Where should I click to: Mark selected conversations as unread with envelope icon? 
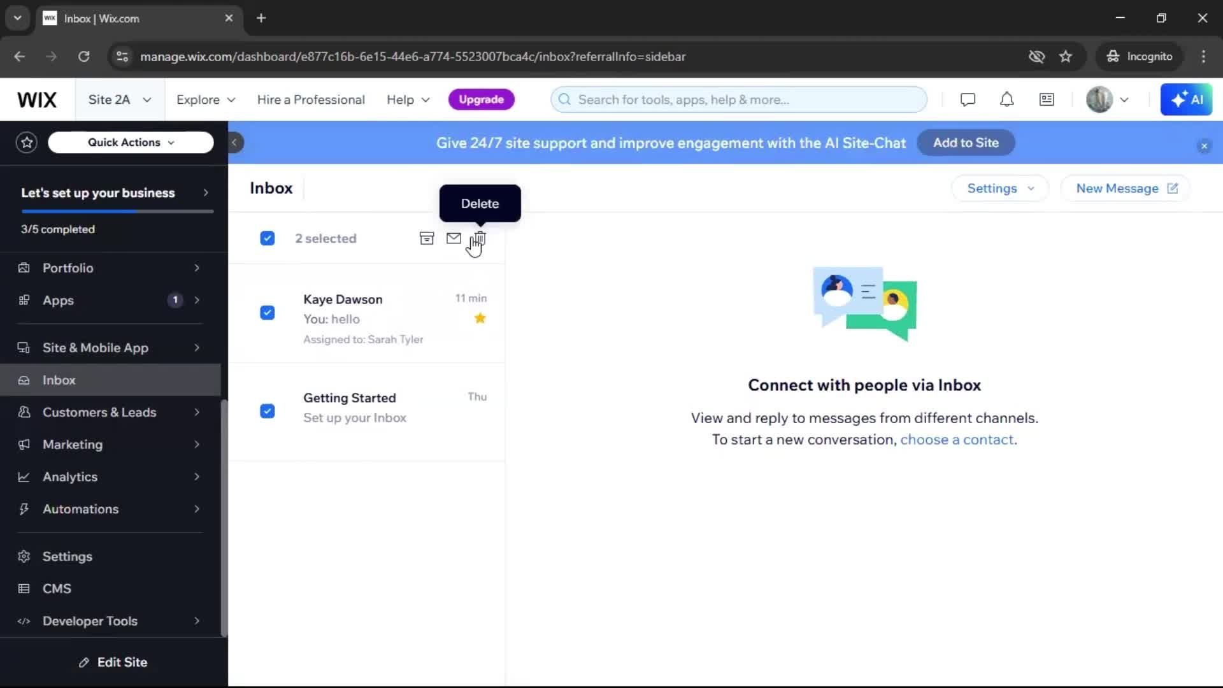click(x=454, y=238)
